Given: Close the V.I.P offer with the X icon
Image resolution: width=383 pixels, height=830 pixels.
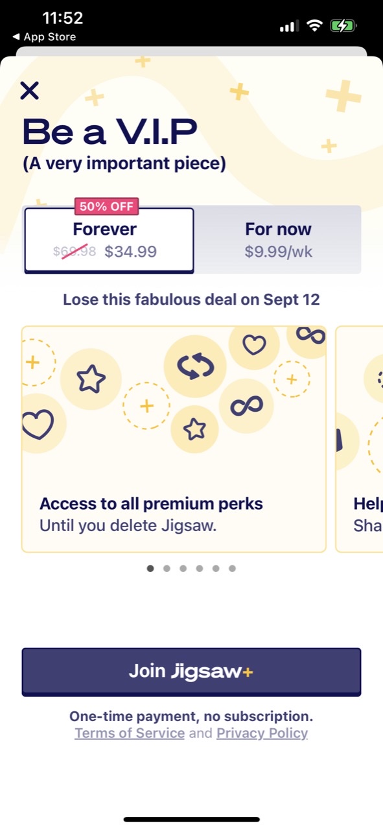Looking at the screenshot, I should (x=30, y=90).
